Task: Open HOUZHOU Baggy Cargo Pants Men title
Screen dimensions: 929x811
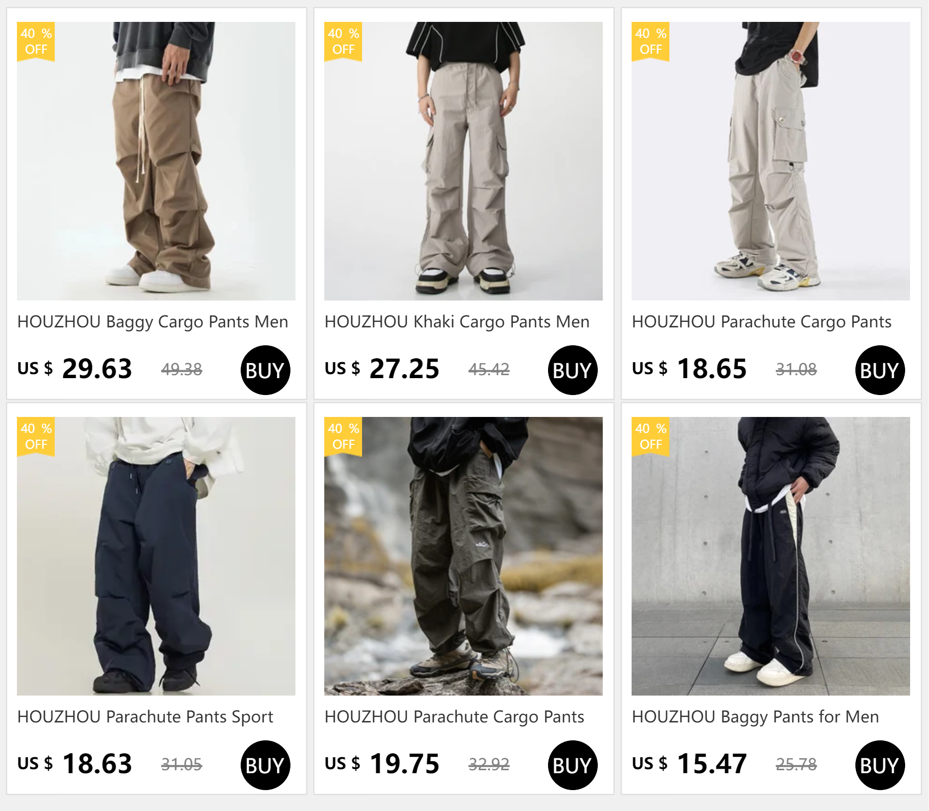Action: [153, 322]
